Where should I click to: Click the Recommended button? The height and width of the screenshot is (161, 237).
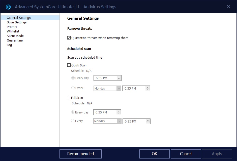coord(81,154)
